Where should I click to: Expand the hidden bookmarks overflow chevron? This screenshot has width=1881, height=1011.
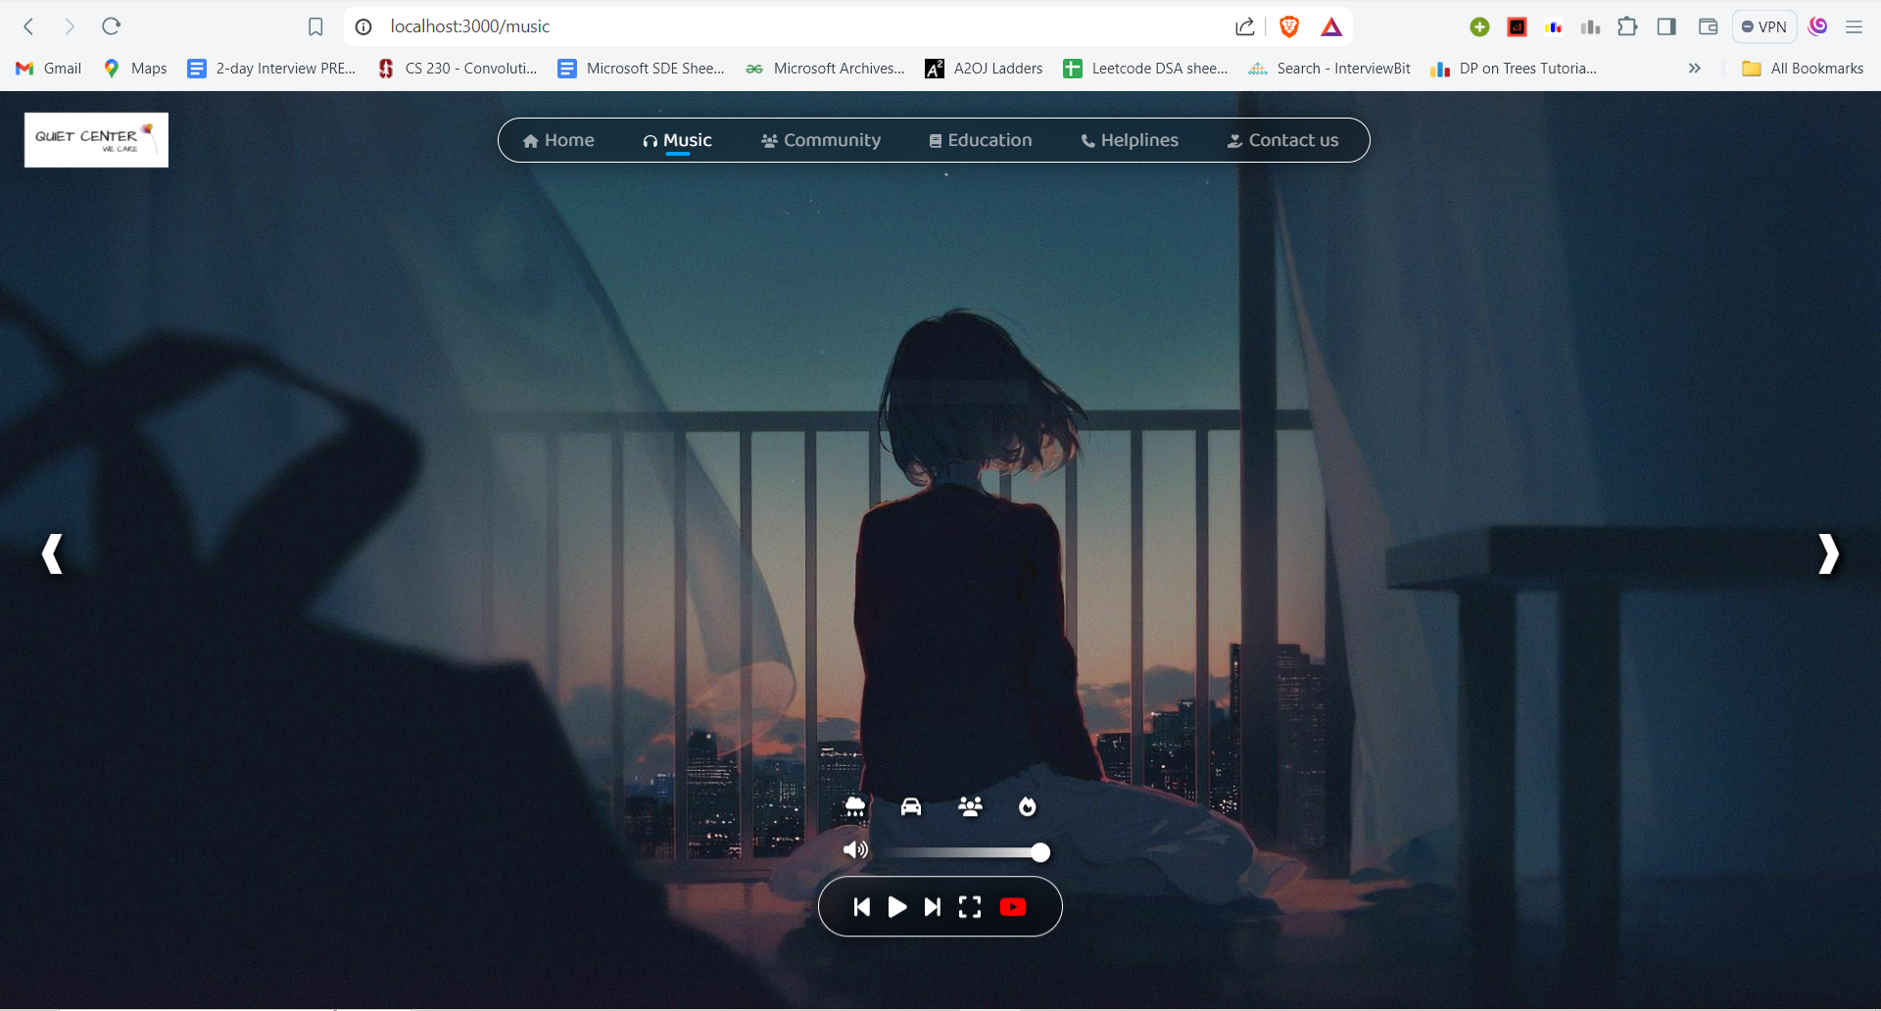click(x=1694, y=69)
